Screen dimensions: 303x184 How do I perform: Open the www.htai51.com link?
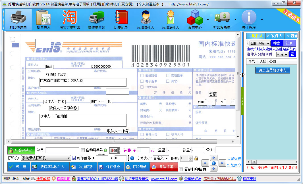[164, 179]
